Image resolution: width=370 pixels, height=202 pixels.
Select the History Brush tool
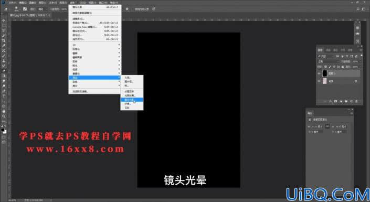4,66
